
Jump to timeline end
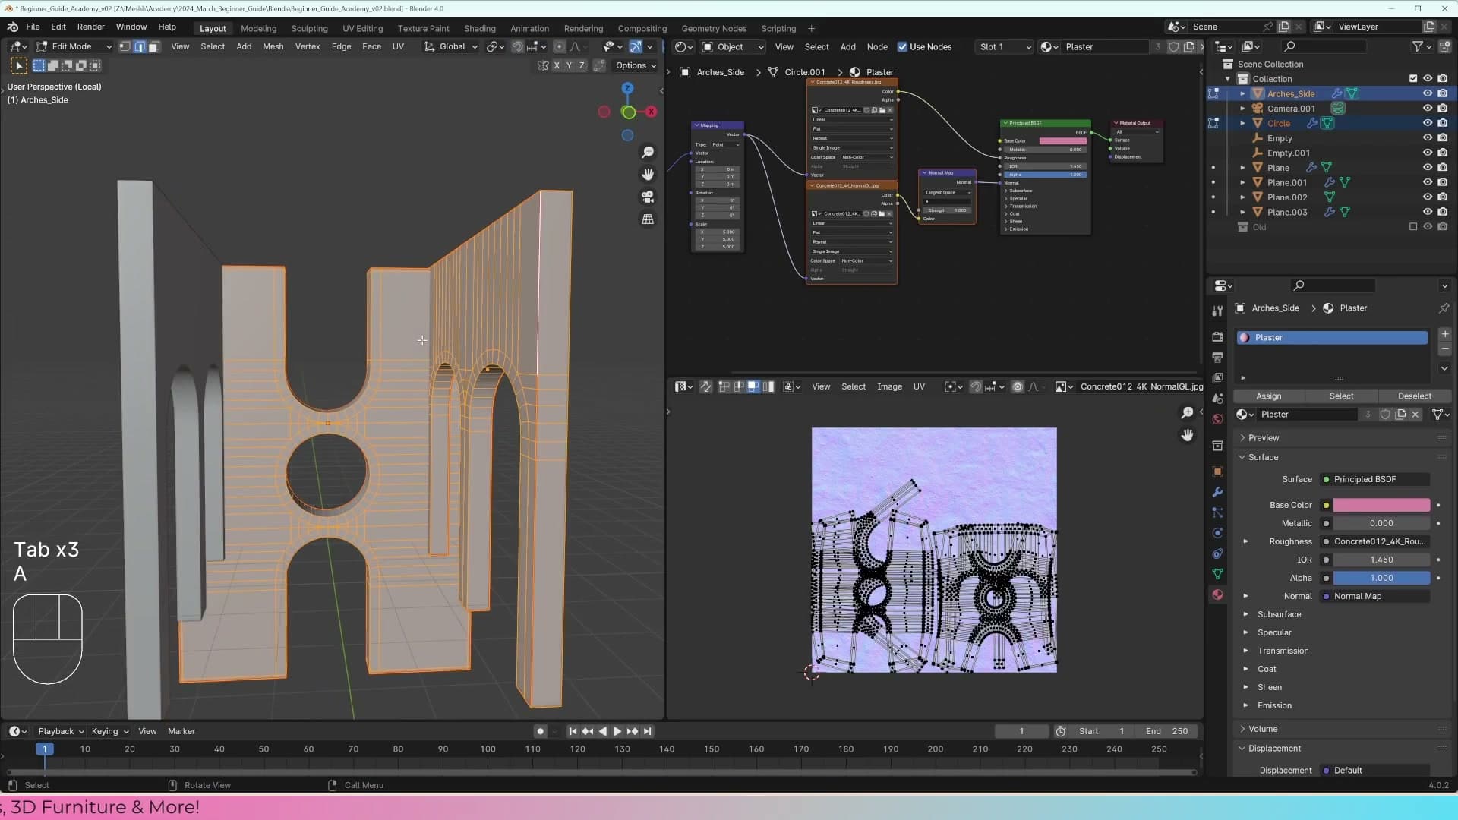pyautogui.click(x=647, y=732)
